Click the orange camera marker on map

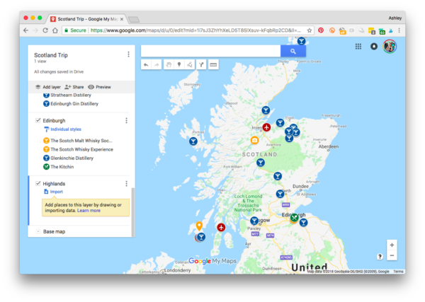254,140
